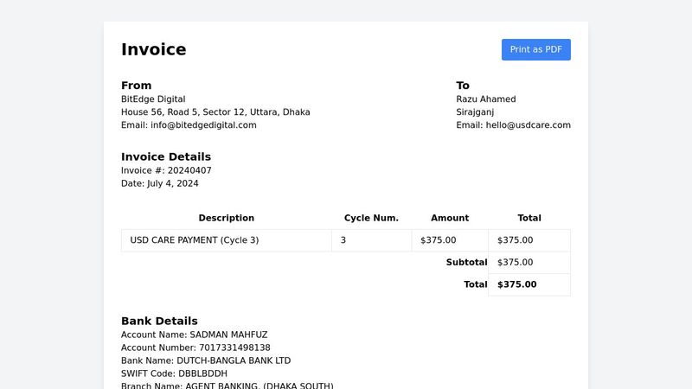Click the Bank Name DUTCH-BANGLA BANK LTD line
The height and width of the screenshot is (389, 692).
point(206,360)
